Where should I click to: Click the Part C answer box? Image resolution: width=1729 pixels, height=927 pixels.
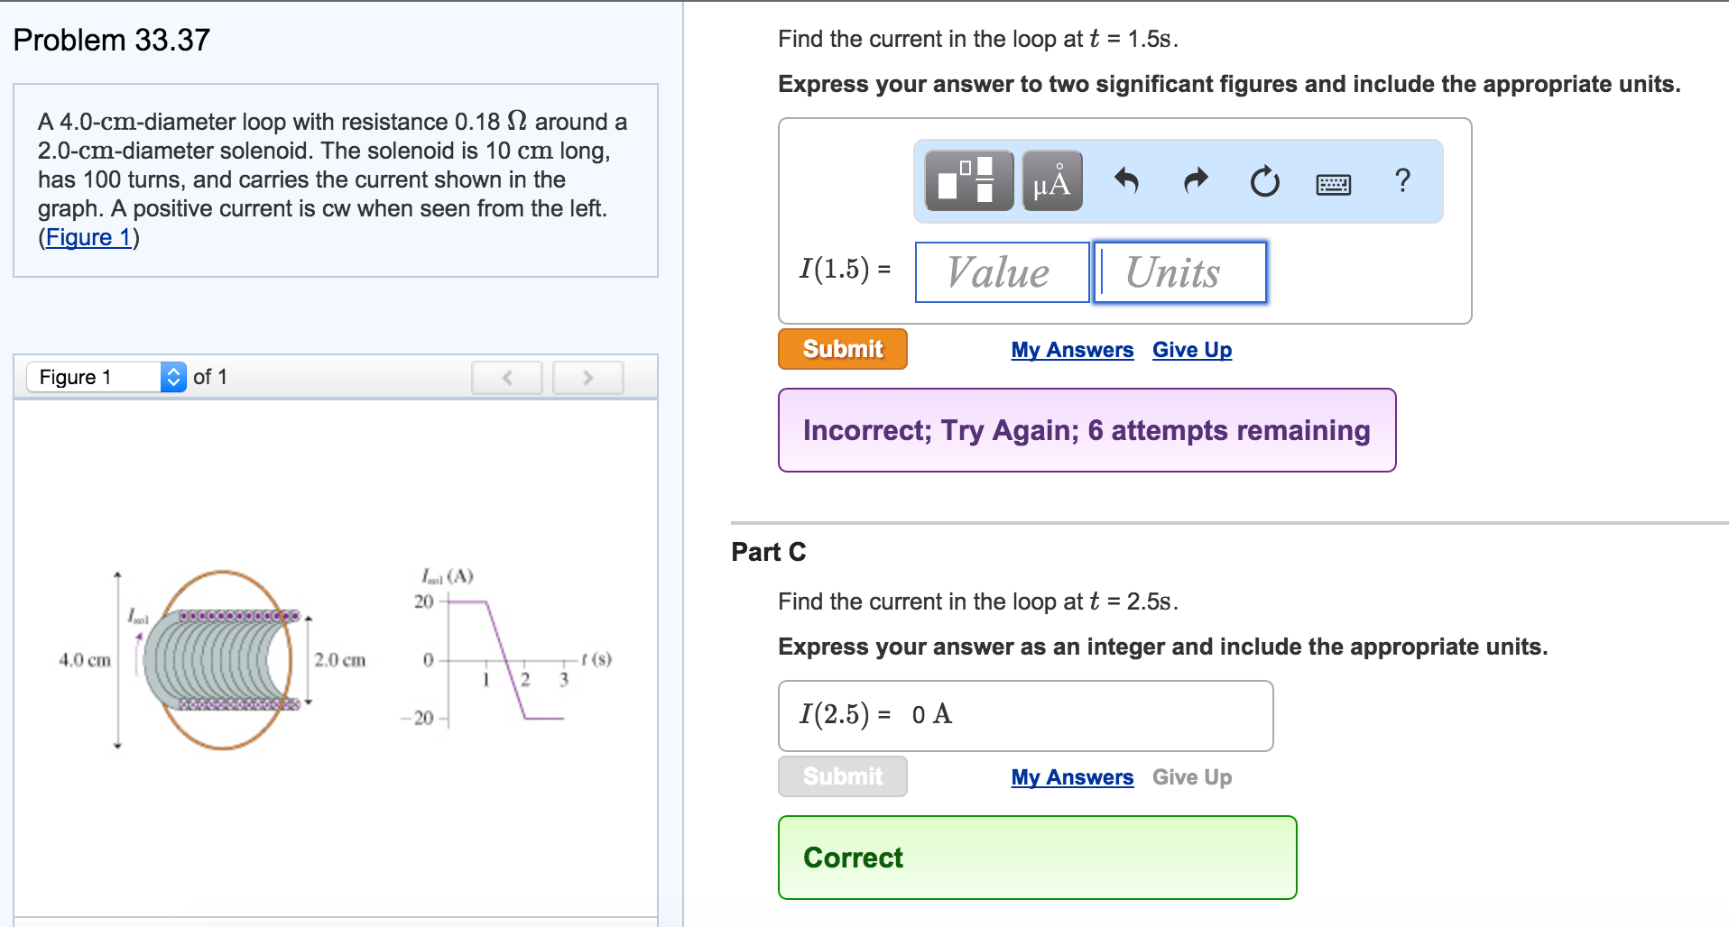click(1025, 716)
